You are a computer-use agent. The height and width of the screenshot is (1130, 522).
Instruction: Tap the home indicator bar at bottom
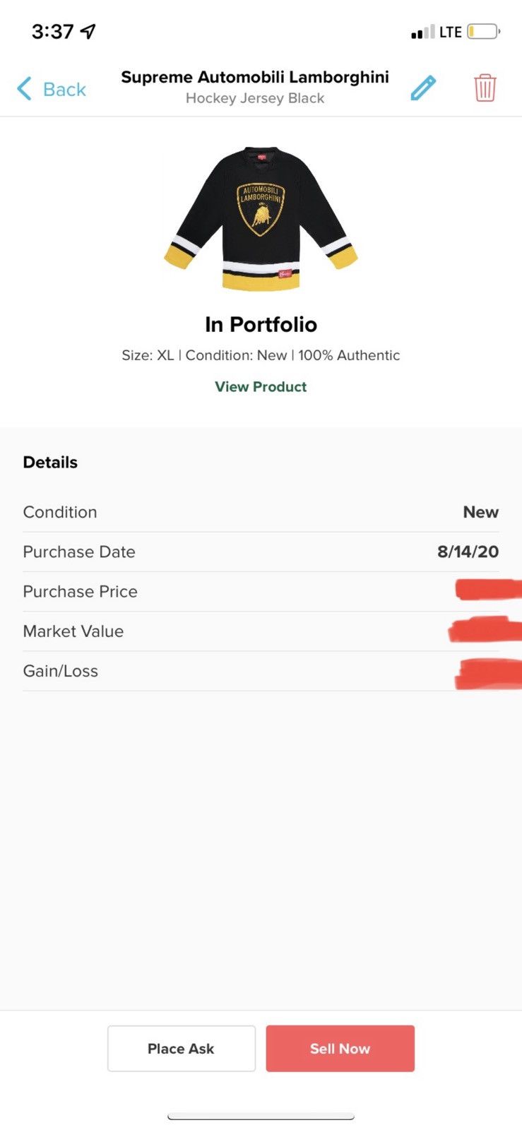[x=261, y=1117]
